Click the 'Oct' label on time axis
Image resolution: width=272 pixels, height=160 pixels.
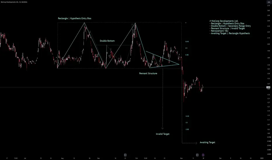point(137,158)
